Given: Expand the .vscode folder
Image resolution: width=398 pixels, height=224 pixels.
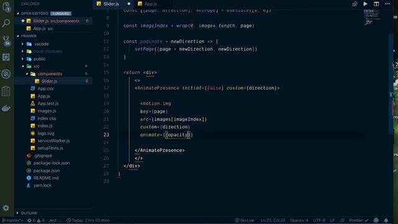Looking at the screenshot, I should point(41,44).
